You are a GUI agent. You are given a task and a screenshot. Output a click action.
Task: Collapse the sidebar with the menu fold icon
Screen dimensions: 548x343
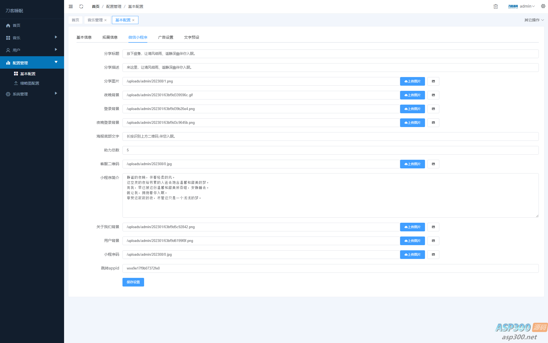click(x=71, y=6)
